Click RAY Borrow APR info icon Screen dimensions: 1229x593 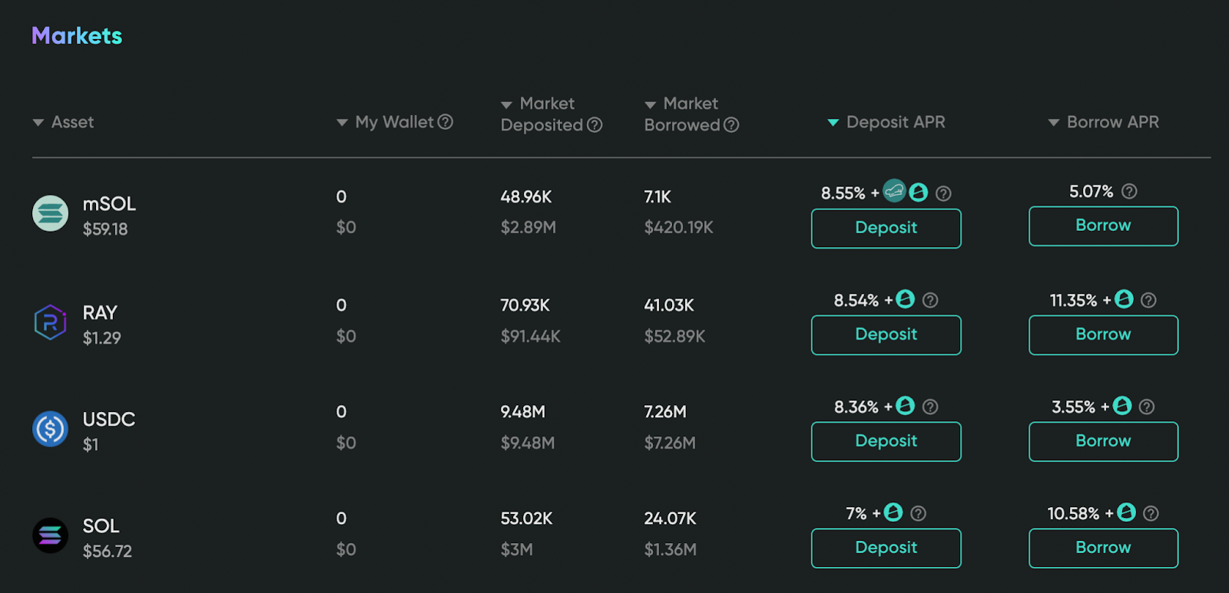pos(1148,300)
